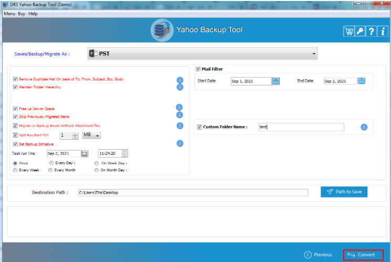
Task: Disable Set Backup Schedule checkbox
Action: pyautogui.click(x=15, y=144)
